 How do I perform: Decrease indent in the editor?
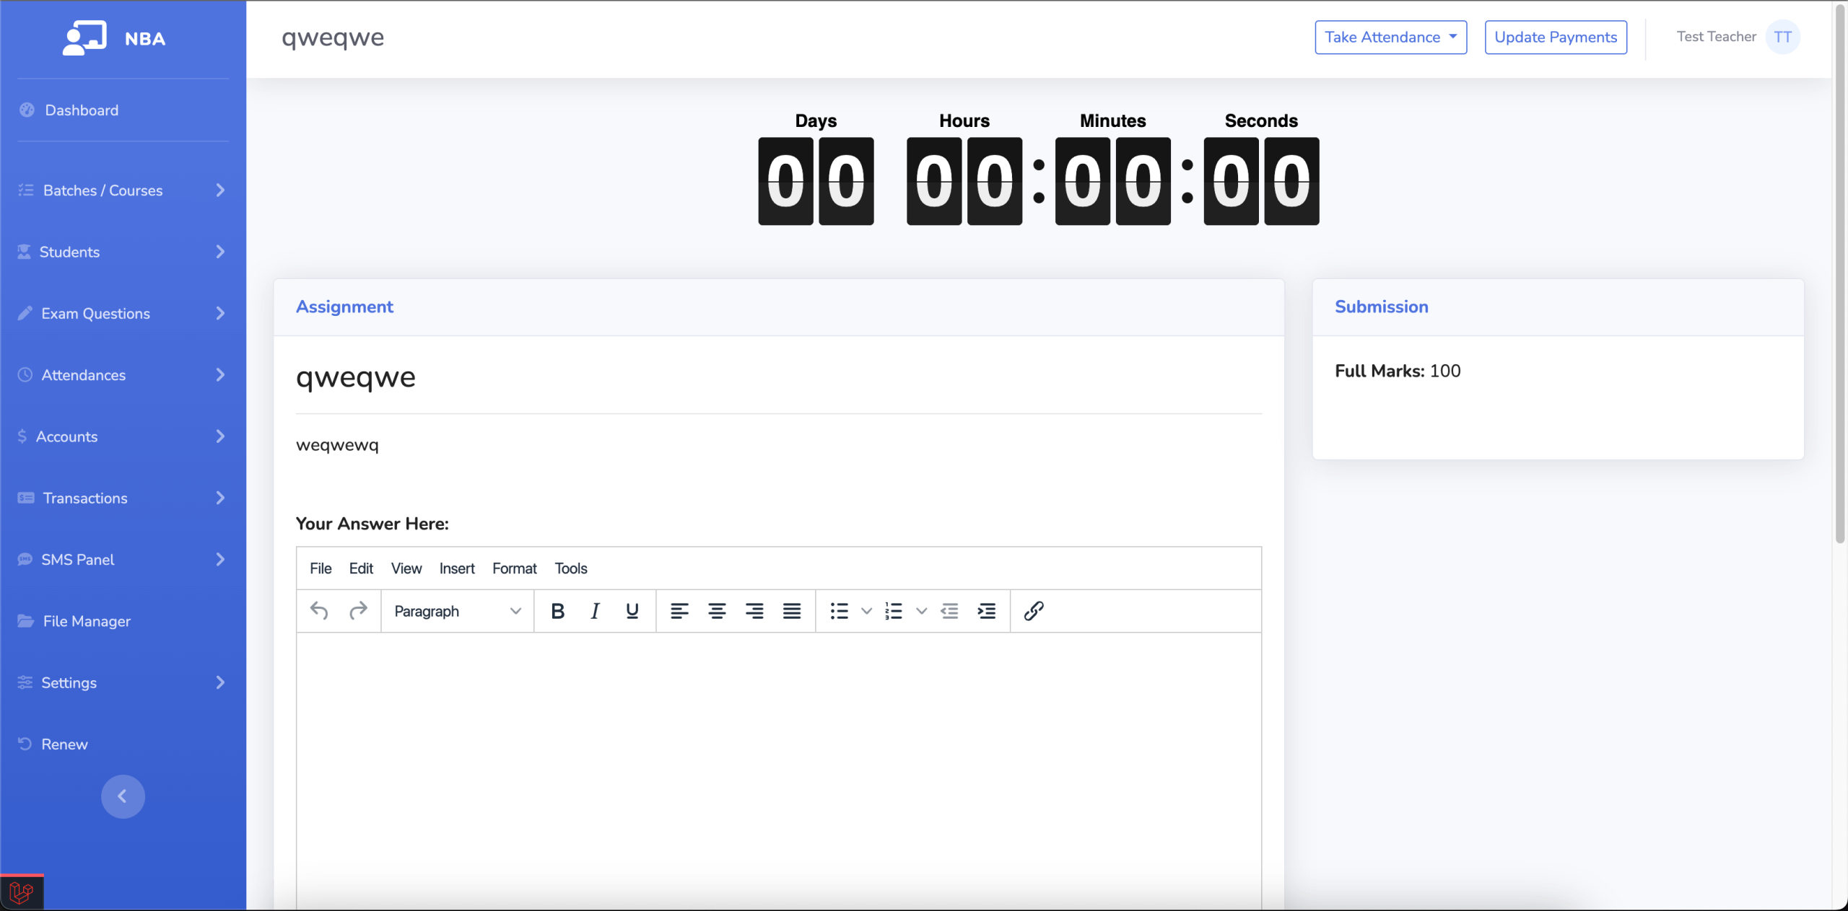pyautogui.click(x=949, y=611)
